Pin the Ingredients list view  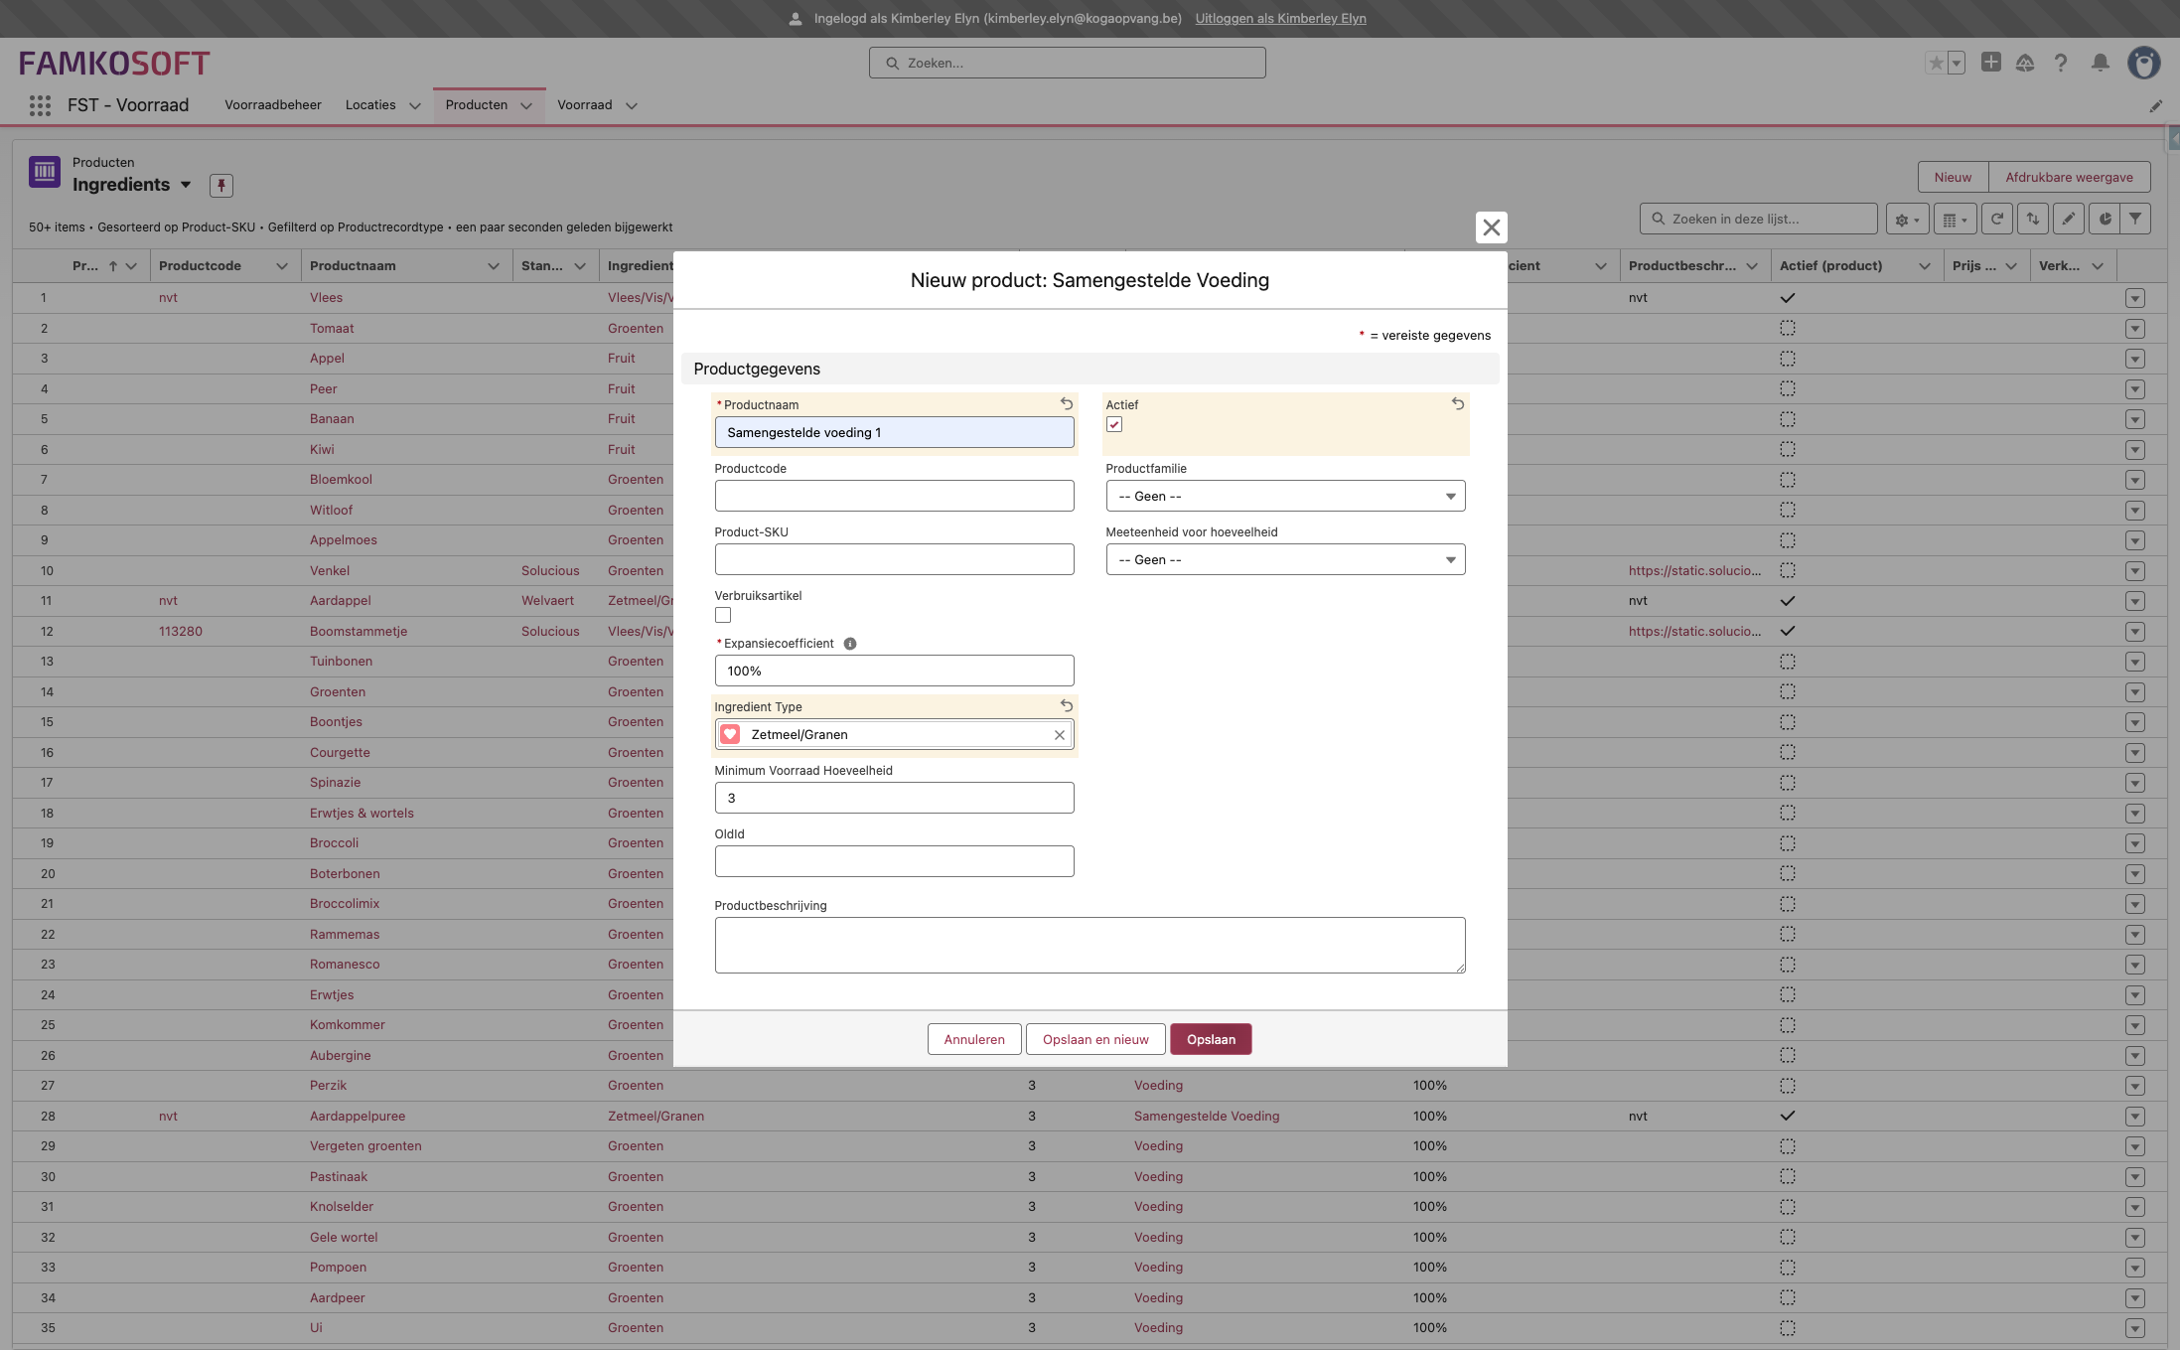220,185
